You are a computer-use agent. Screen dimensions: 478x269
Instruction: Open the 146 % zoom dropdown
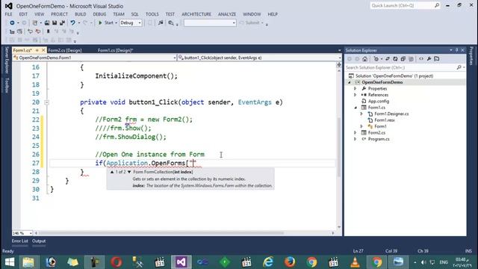click(31, 233)
